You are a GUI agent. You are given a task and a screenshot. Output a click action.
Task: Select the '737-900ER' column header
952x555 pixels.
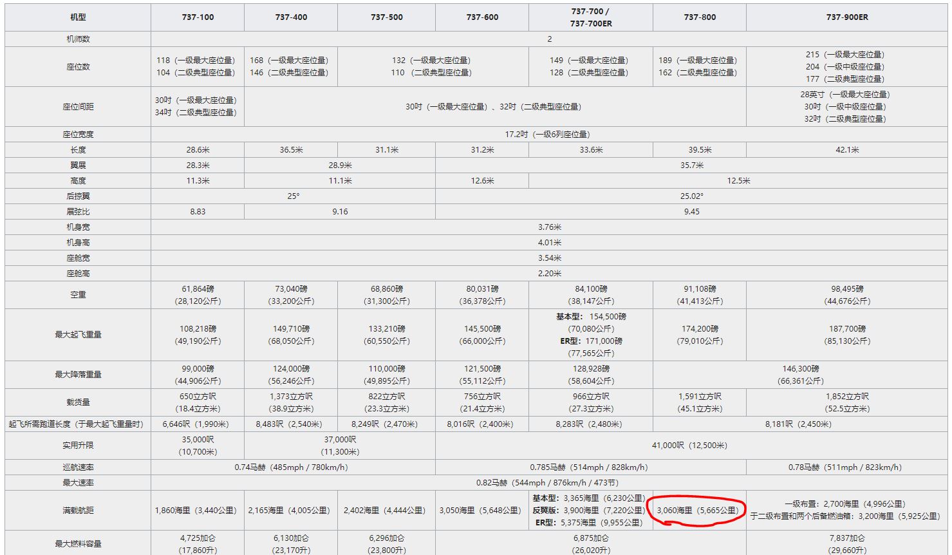pos(847,17)
